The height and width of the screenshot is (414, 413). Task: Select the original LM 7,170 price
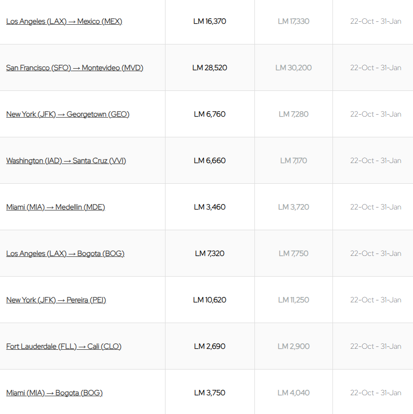point(293,161)
